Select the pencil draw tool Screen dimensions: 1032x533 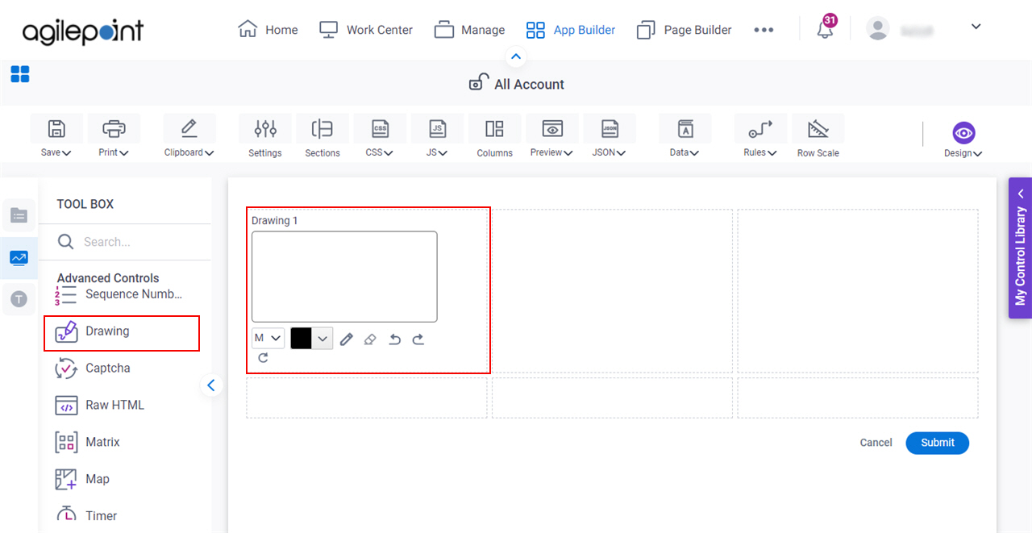[346, 339]
